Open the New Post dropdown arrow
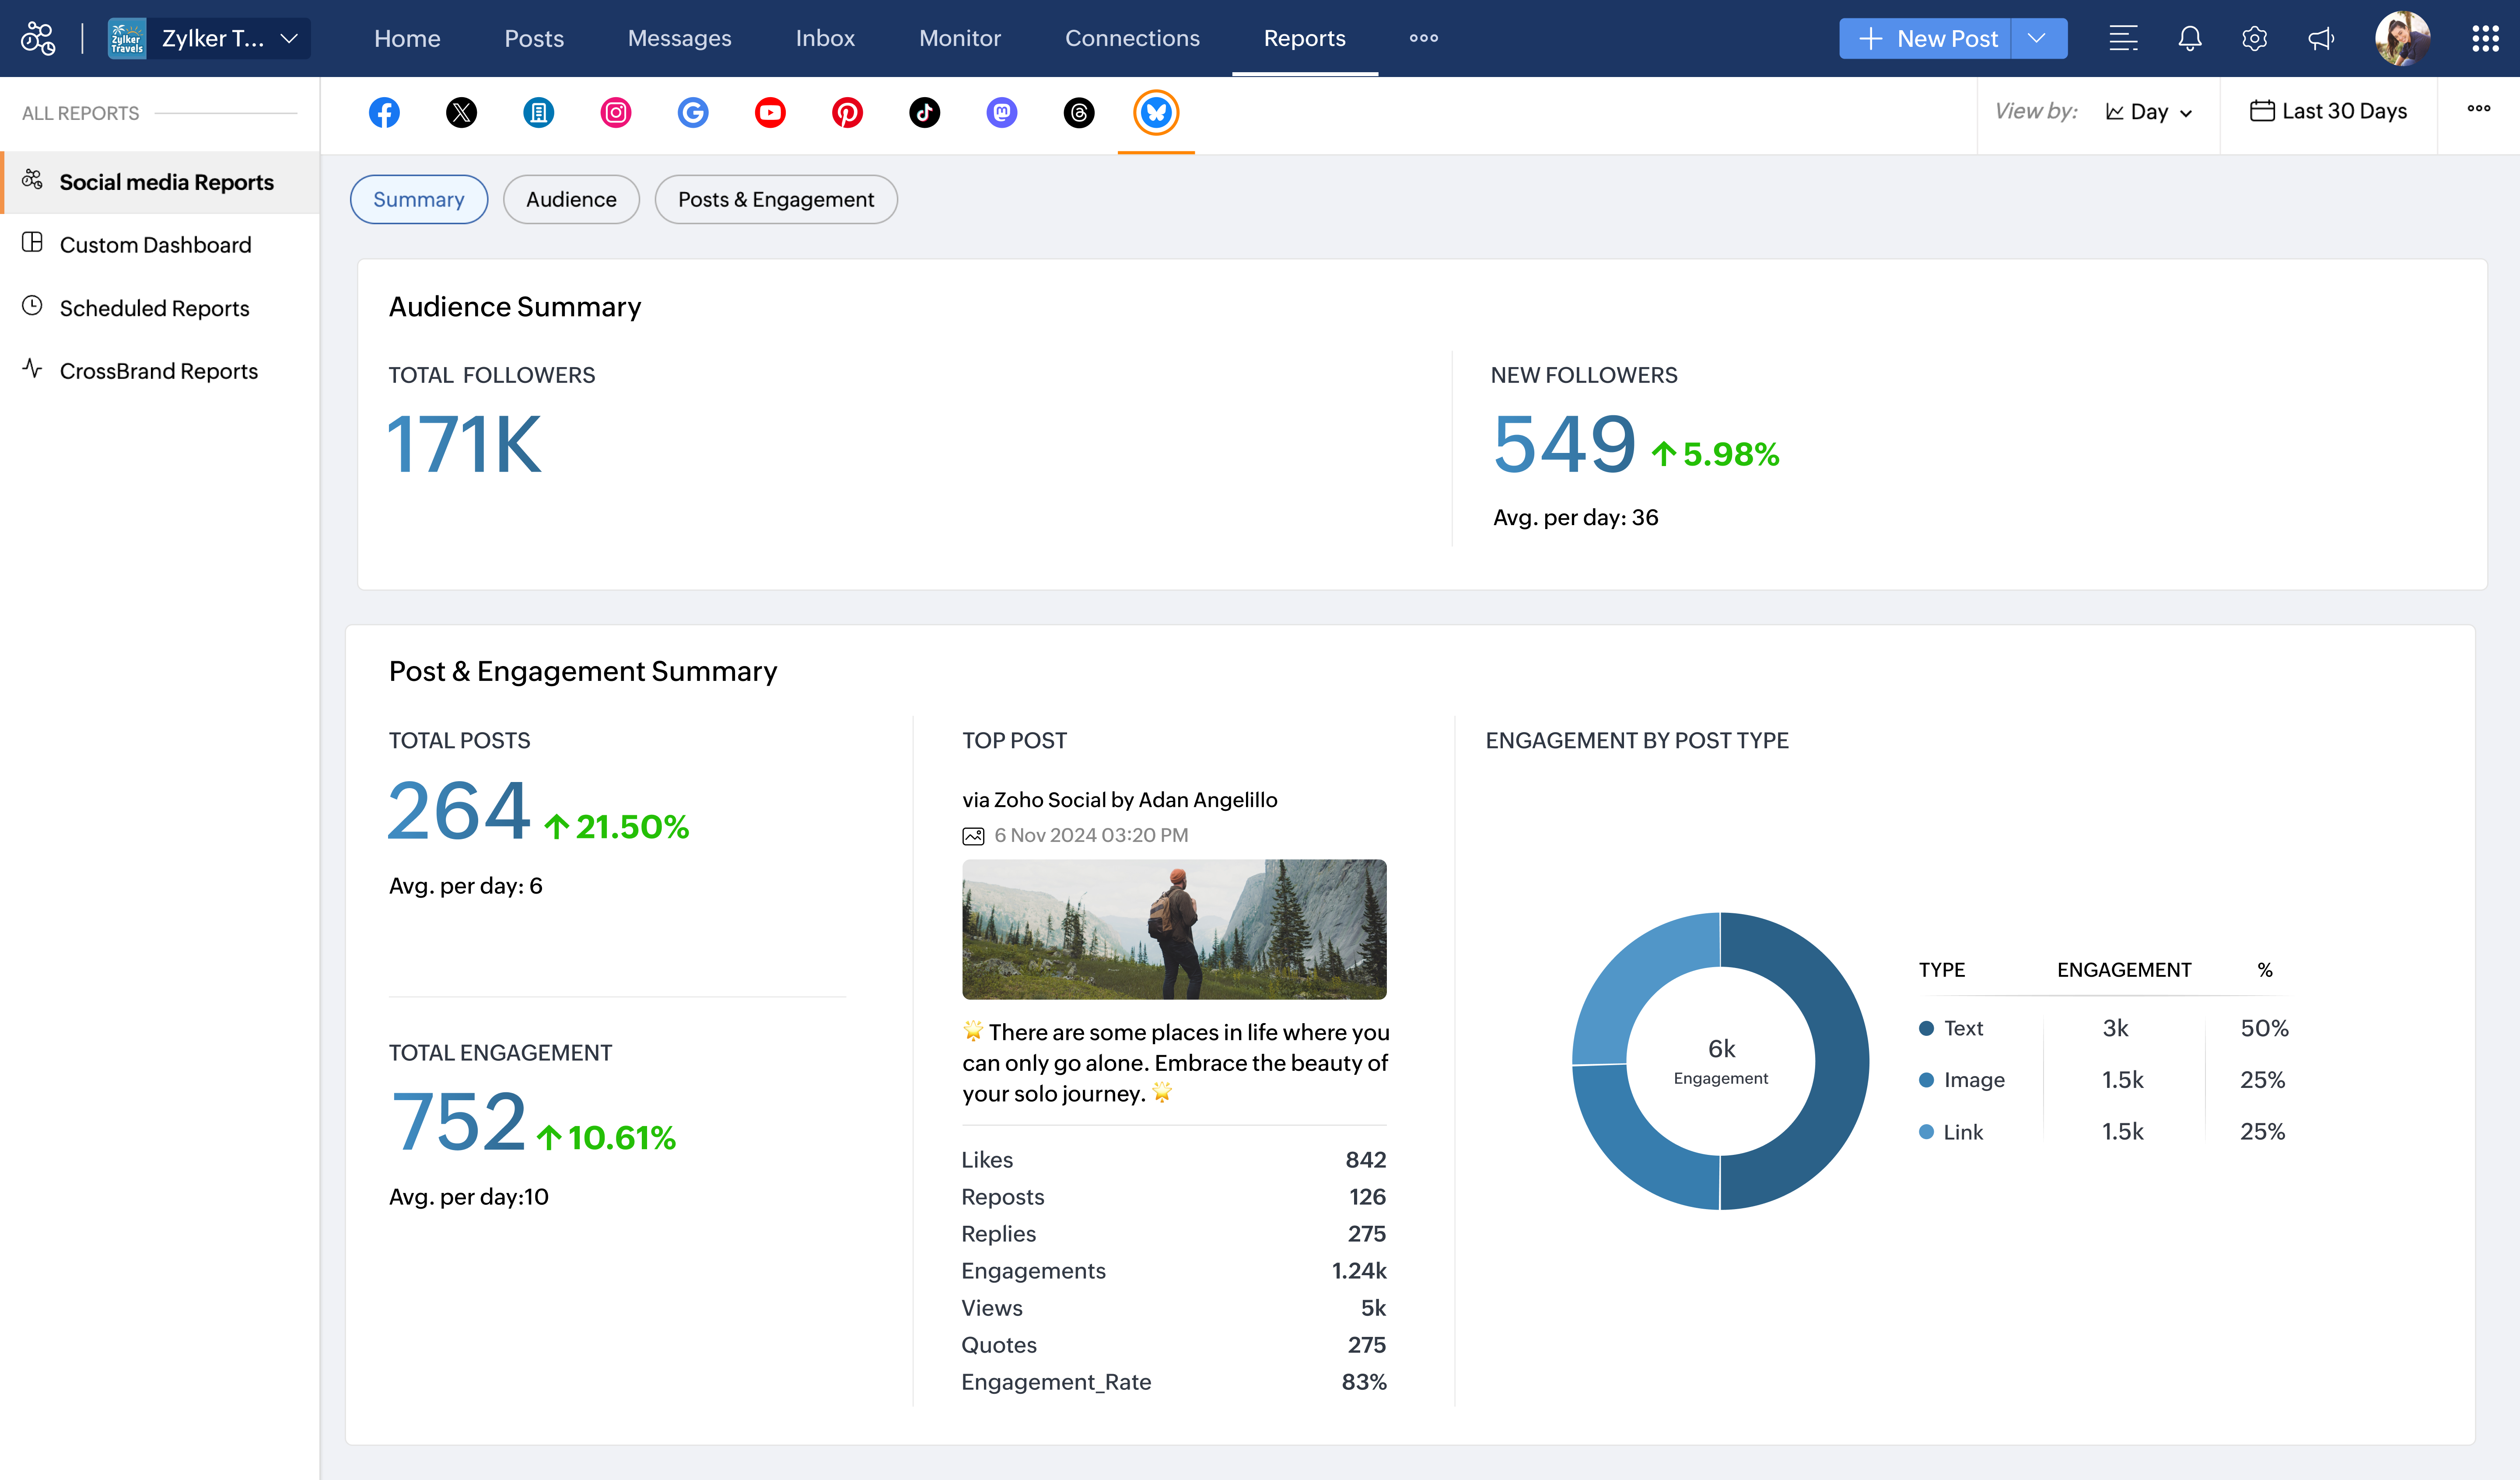This screenshot has height=1480, width=2520. tap(2037, 38)
